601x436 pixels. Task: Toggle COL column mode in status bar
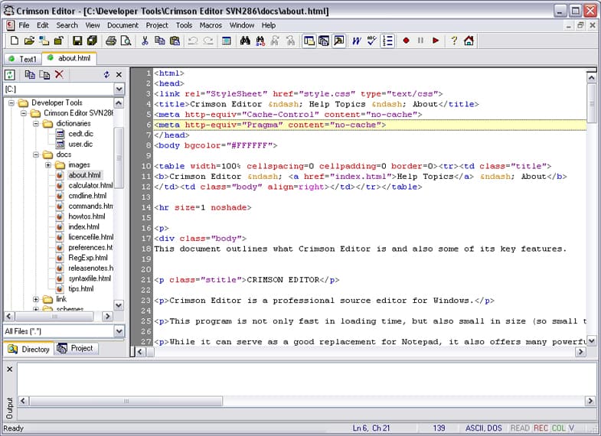[x=558, y=428]
